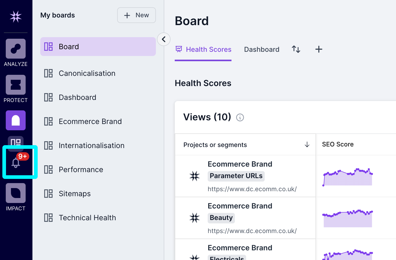Open the Protect section icon
Image resolution: width=396 pixels, height=260 pixels.
[16, 85]
